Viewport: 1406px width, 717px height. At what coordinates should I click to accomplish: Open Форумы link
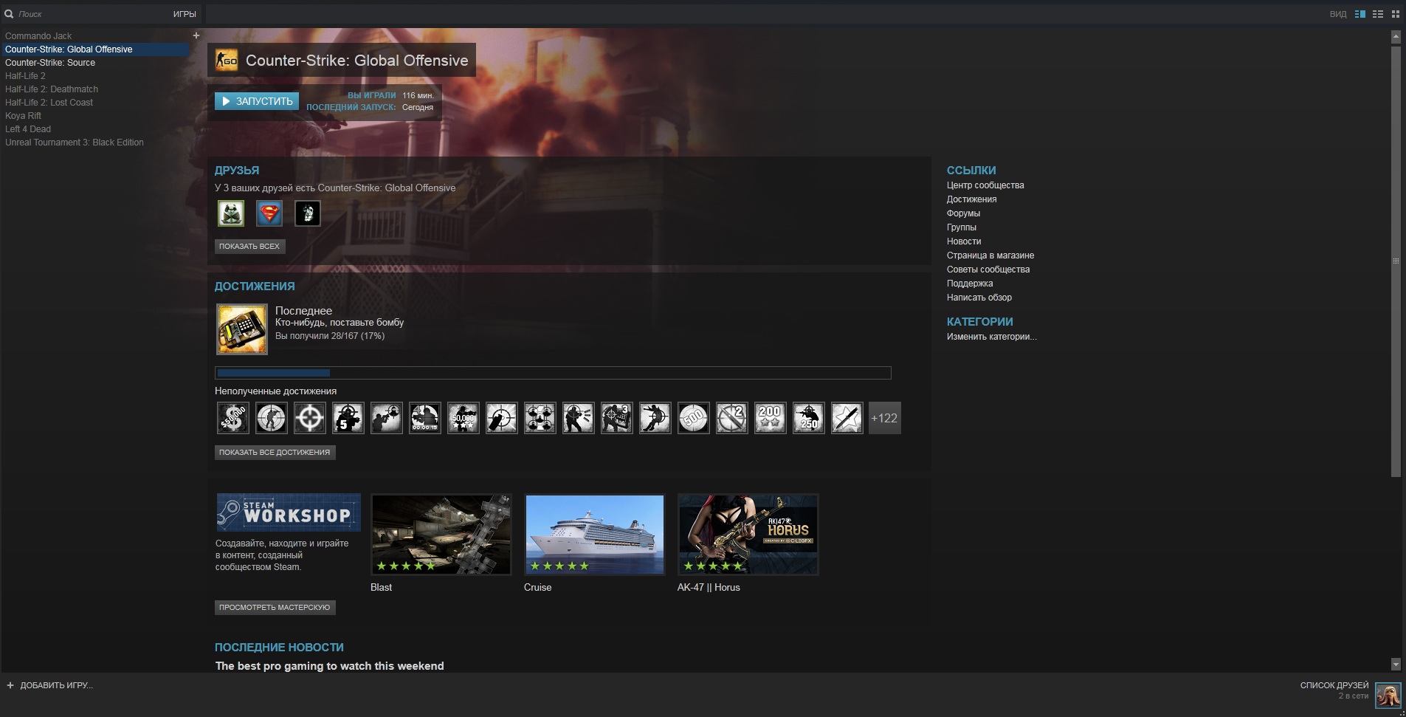963,213
